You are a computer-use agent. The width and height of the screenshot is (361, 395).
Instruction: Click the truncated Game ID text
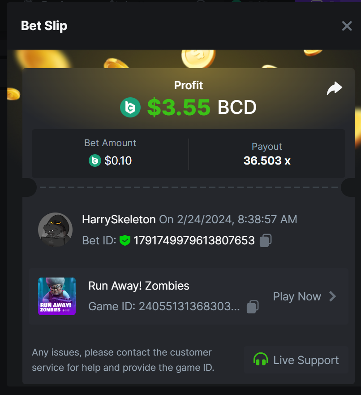point(164,307)
